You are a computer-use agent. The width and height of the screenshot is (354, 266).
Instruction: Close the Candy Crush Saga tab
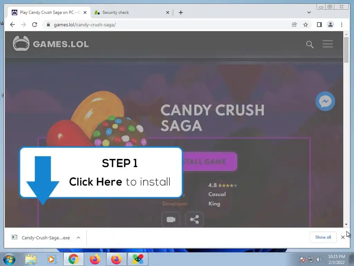[85, 12]
